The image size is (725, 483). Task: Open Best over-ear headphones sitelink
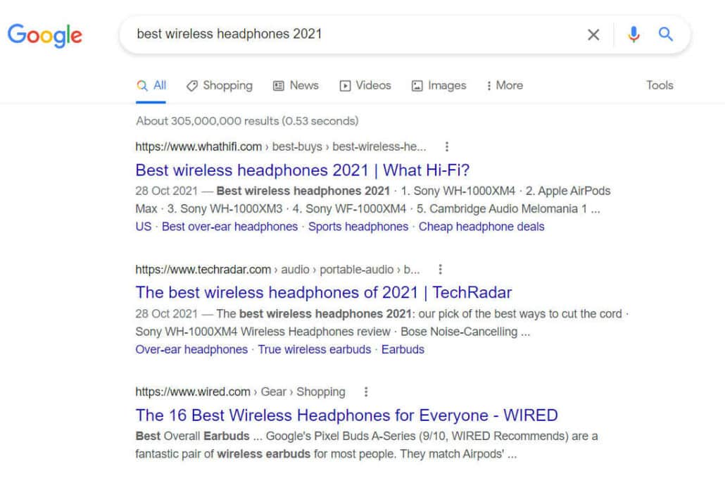(x=229, y=227)
